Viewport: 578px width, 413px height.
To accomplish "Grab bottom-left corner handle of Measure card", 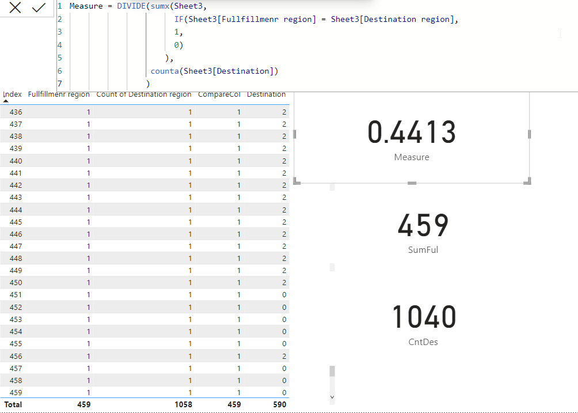I will coord(296,181).
